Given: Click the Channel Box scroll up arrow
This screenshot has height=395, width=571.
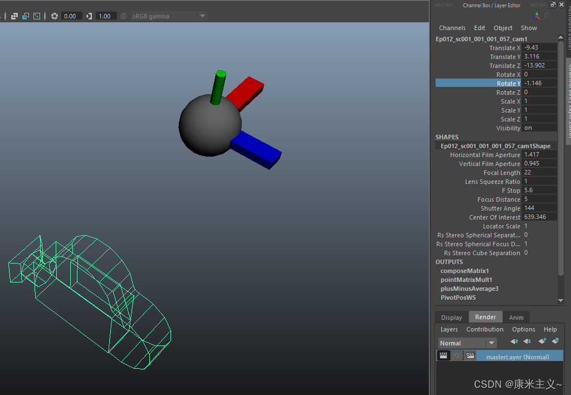Looking at the screenshot, I should 561,37.
